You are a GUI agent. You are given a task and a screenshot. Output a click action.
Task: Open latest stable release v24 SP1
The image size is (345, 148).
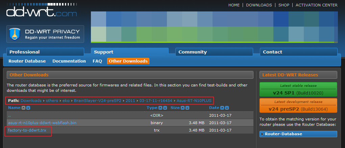pos(298,89)
